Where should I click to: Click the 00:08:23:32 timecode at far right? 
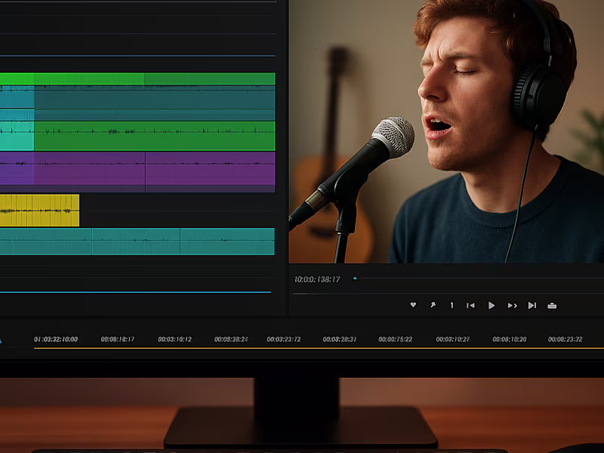tap(566, 340)
